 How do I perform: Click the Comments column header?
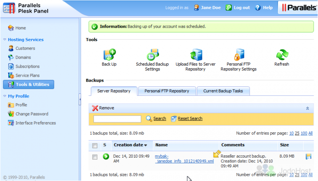pos(233,145)
